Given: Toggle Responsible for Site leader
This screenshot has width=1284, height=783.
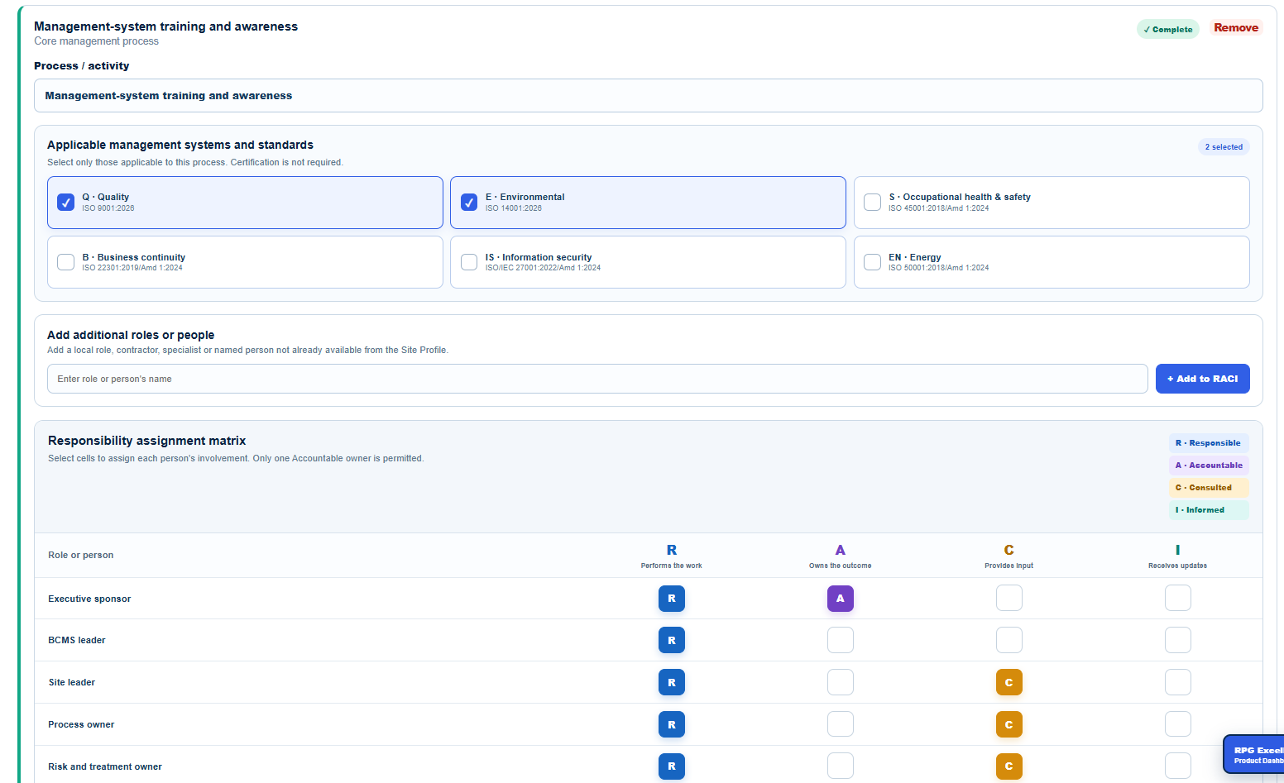Looking at the screenshot, I should pyautogui.click(x=672, y=682).
